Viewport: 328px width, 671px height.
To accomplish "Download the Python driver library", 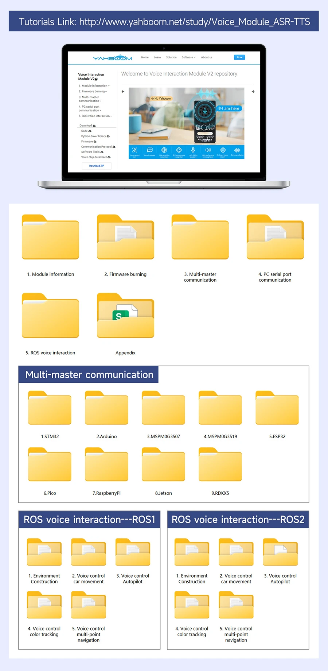I will coord(95,136).
